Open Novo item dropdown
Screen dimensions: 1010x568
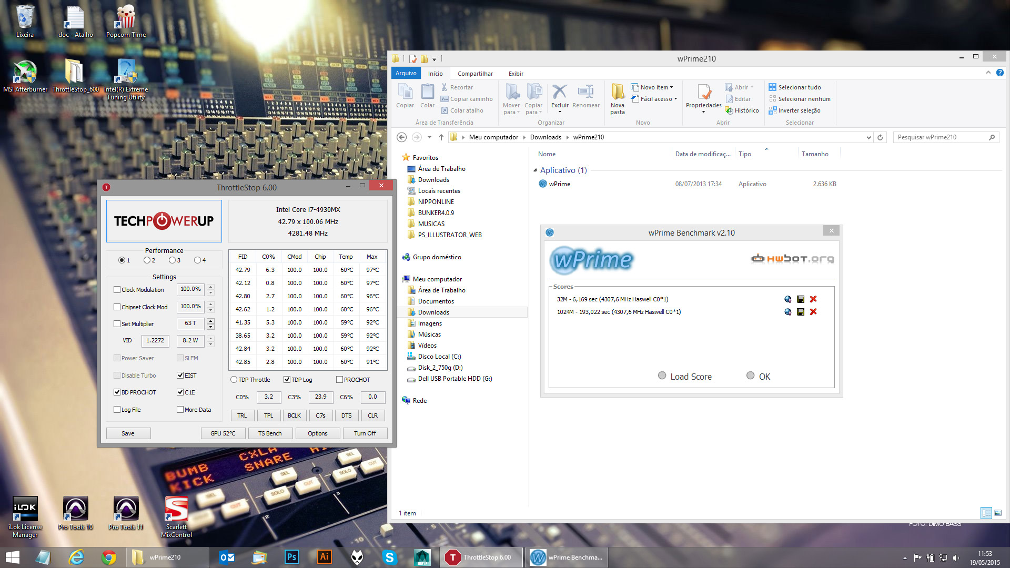tap(652, 87)
